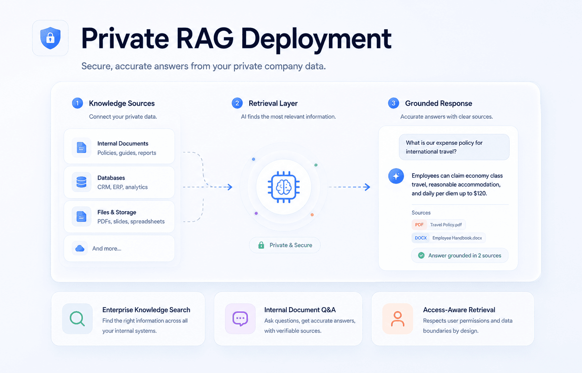The image size is (582, 373).
Task: Click the 'CRM, ERP, analytics' text
Action: coord(123,187)
